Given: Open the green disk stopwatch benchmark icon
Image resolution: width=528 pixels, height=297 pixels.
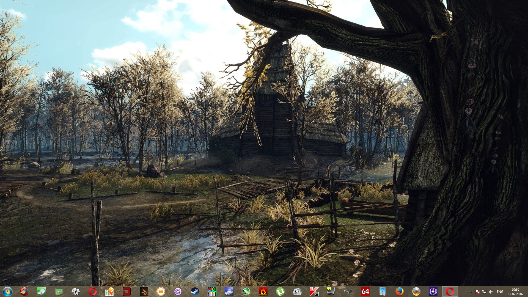Looking at the screenshot, I should (x=42, y=291).
